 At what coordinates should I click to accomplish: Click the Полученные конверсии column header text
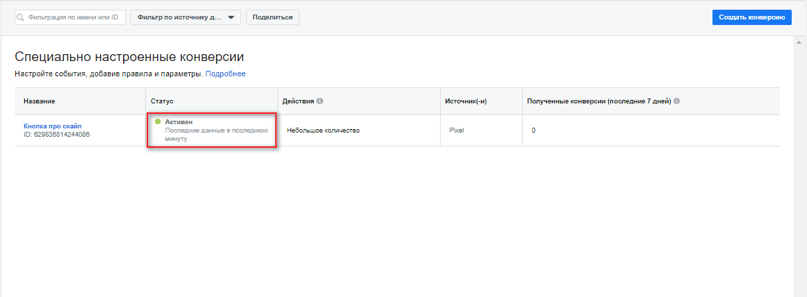[x=599, y=101]
